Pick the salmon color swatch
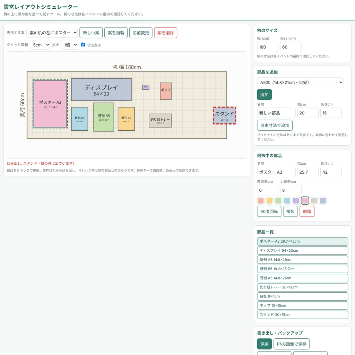Image resolution: width=355 pixels, height=355 pixels. coord(261,200)
